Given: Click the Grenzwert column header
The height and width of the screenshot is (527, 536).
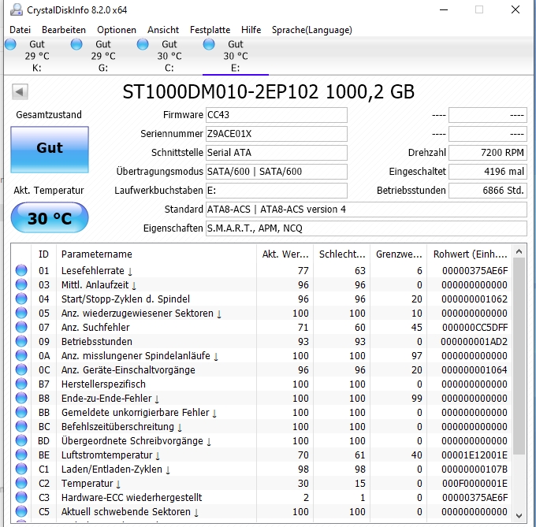Looking at the screenshot, I should pos(399,254).
